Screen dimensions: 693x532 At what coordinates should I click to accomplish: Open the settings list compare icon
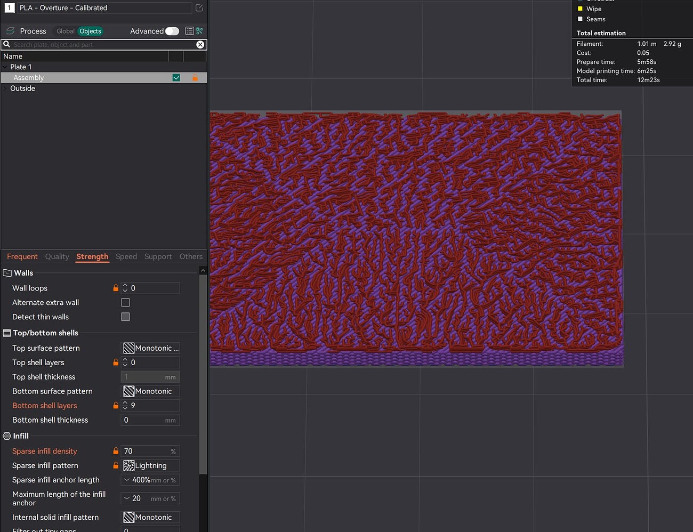point(189,31)
